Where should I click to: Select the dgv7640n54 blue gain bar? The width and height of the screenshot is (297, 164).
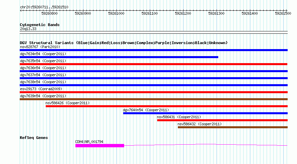pos(205,113)
